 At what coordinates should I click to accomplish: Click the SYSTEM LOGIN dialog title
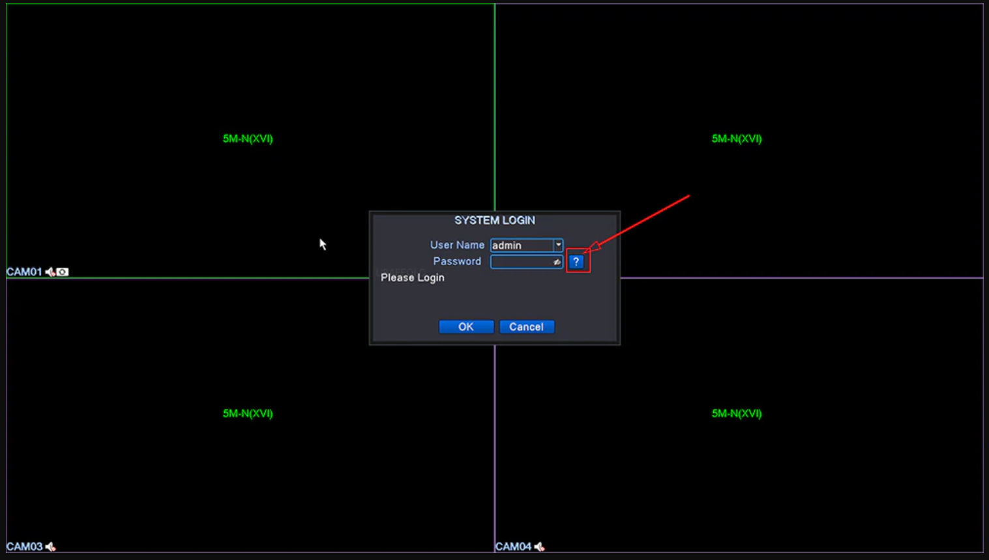[x=494, y=221]
